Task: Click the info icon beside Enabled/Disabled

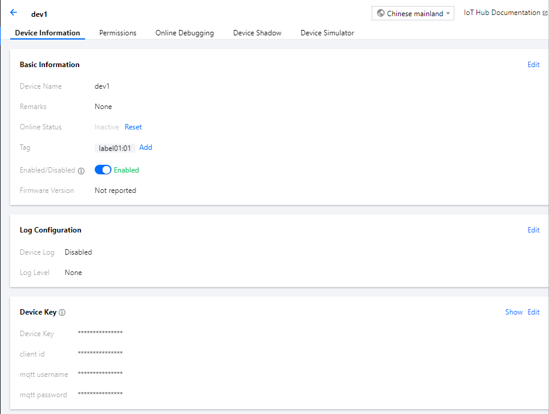Action: [x=82, y=171]
